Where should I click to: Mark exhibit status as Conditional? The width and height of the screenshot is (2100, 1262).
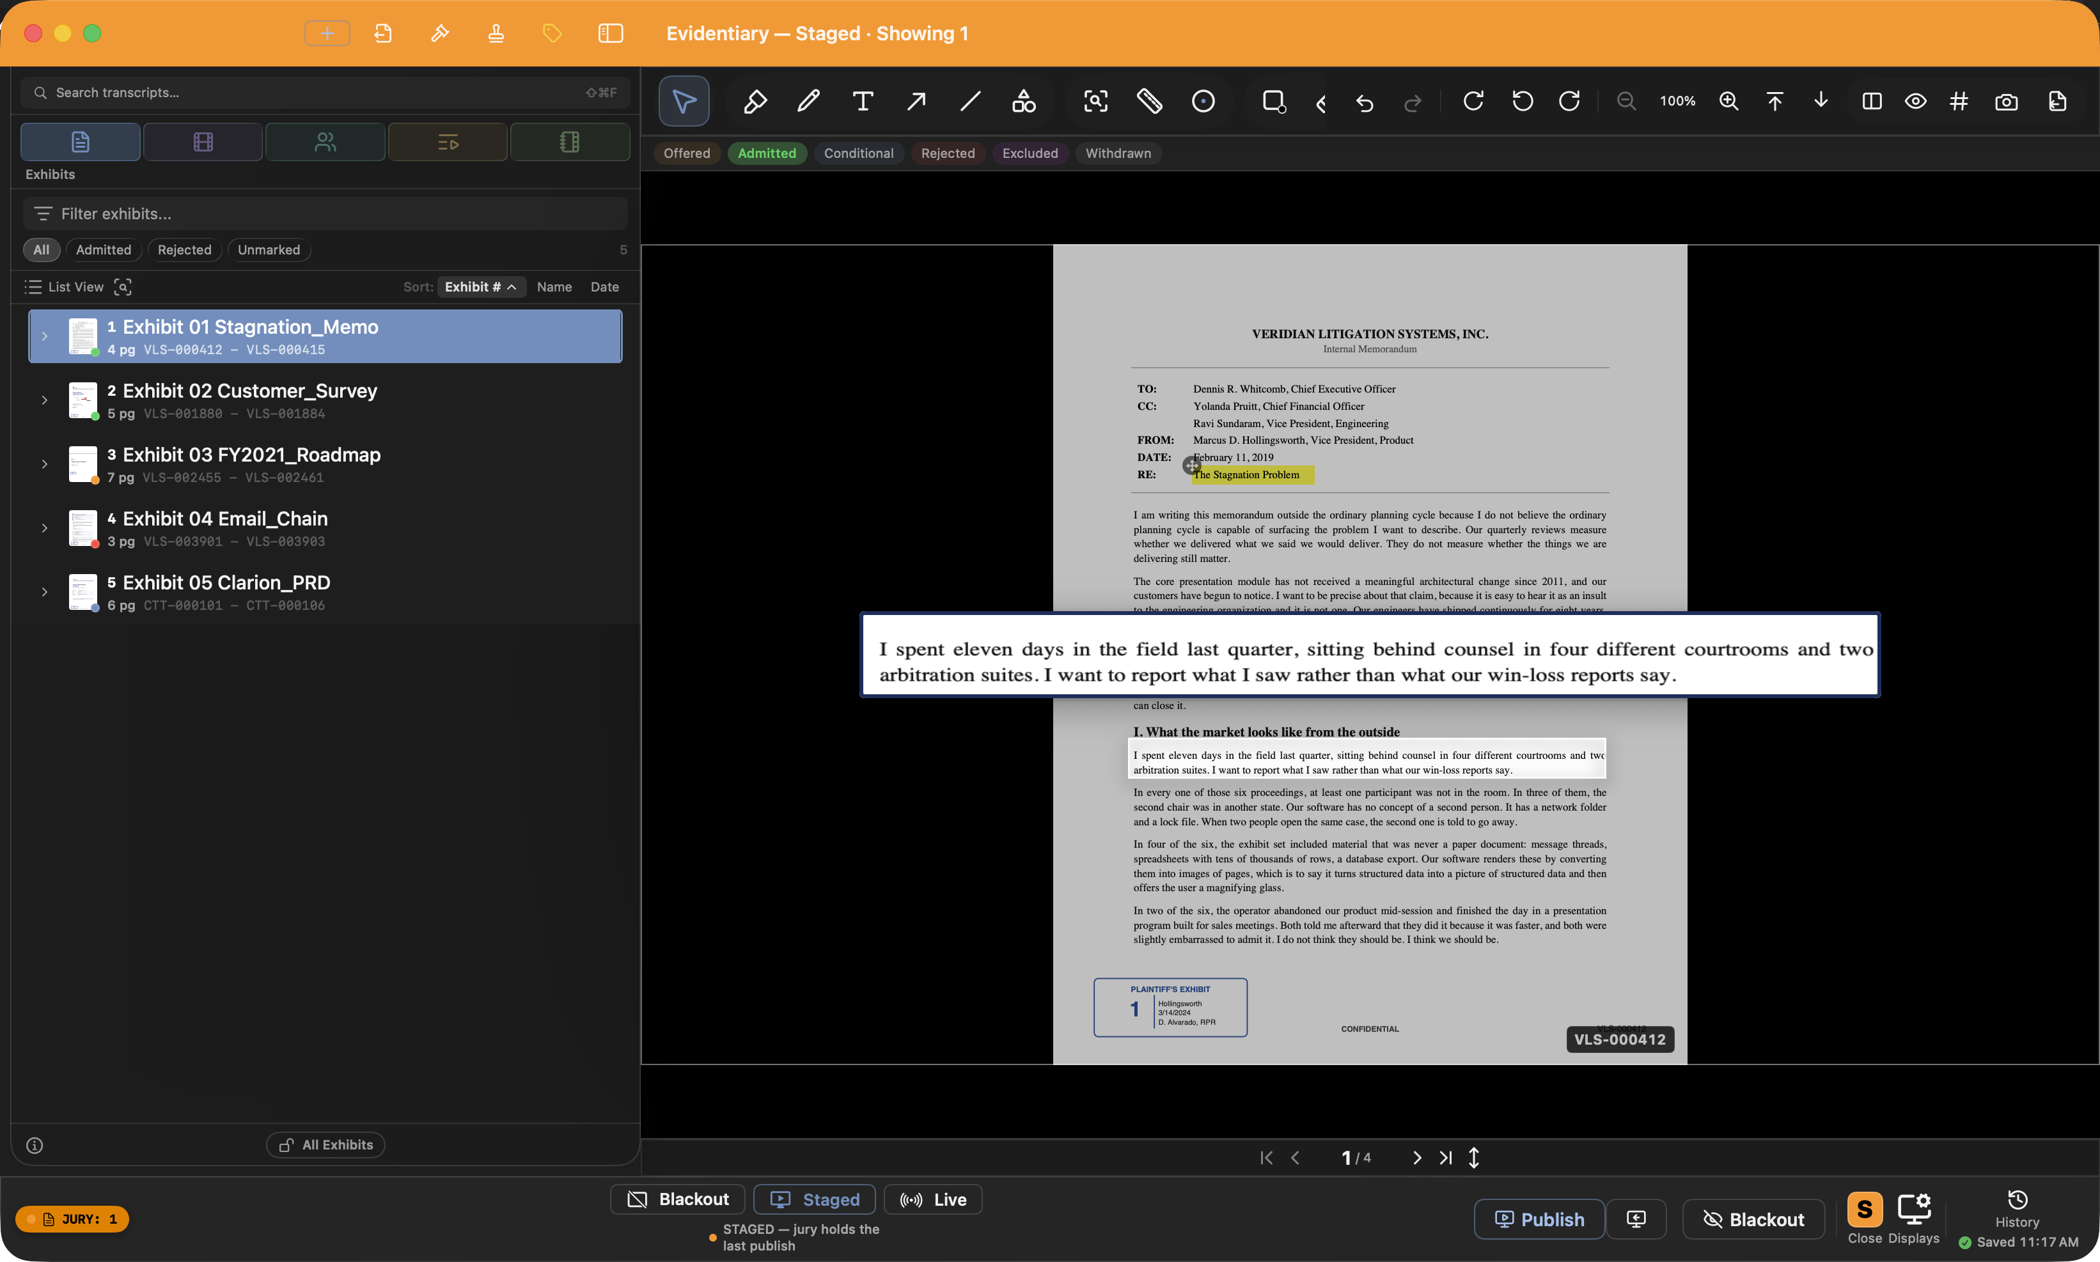(x=858, y=153)
